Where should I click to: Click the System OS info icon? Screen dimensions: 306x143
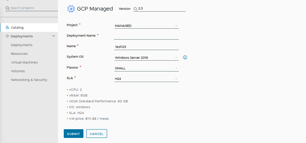pyautogui.click(x=185, y=57)
